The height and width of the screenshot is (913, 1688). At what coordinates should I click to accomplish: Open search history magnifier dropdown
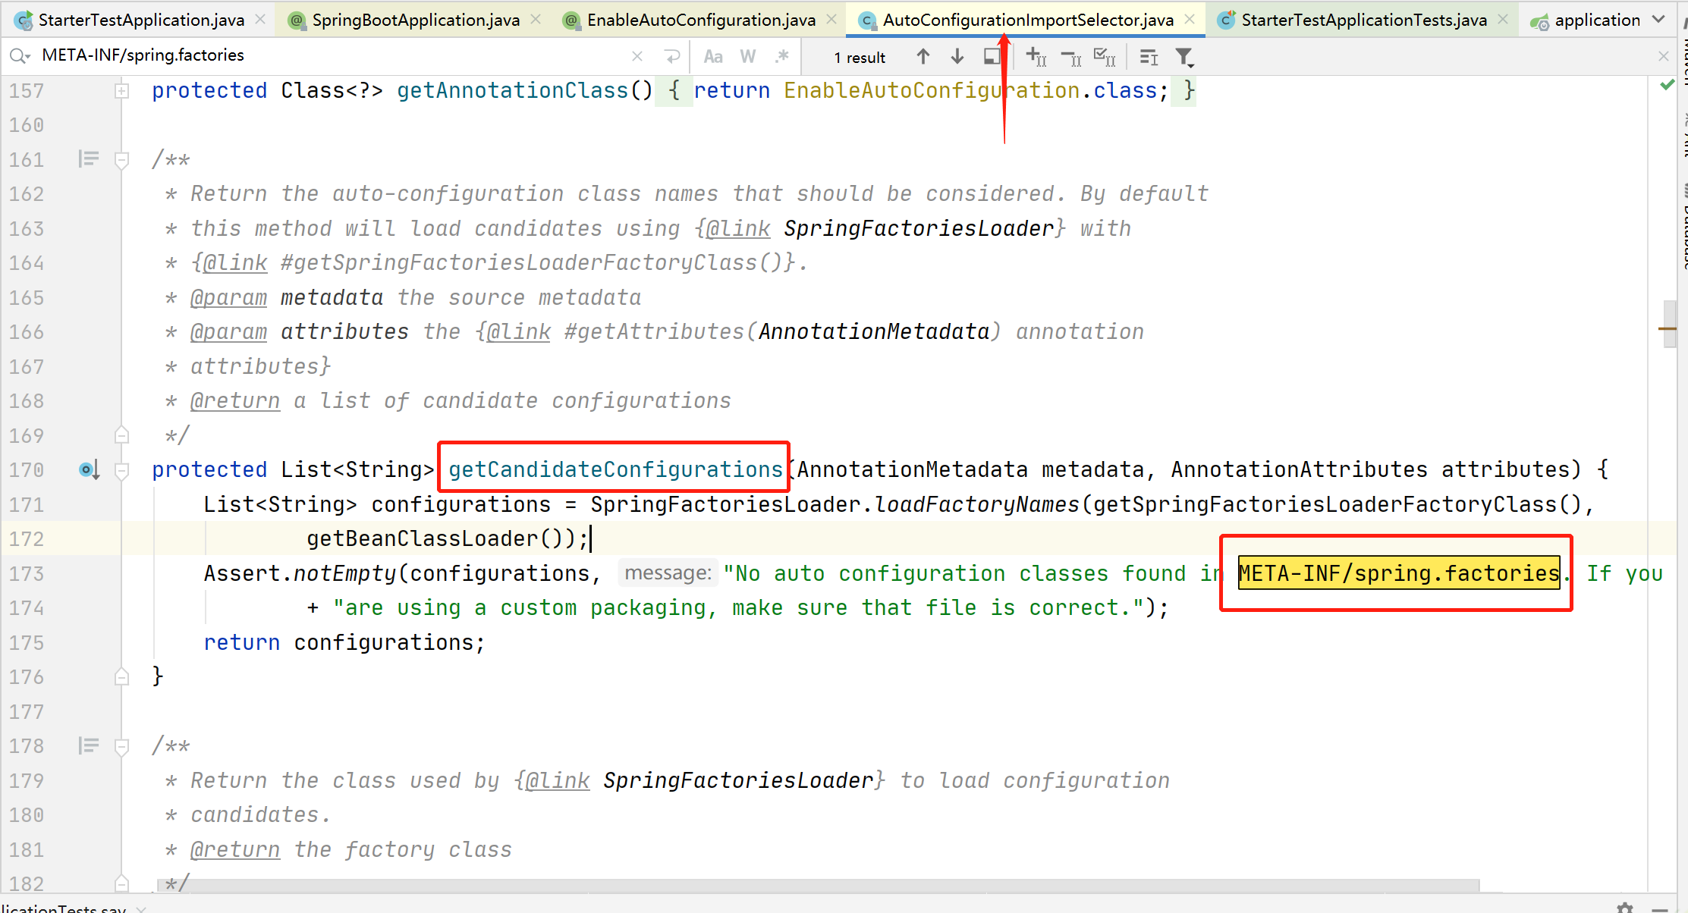(20, 56)
